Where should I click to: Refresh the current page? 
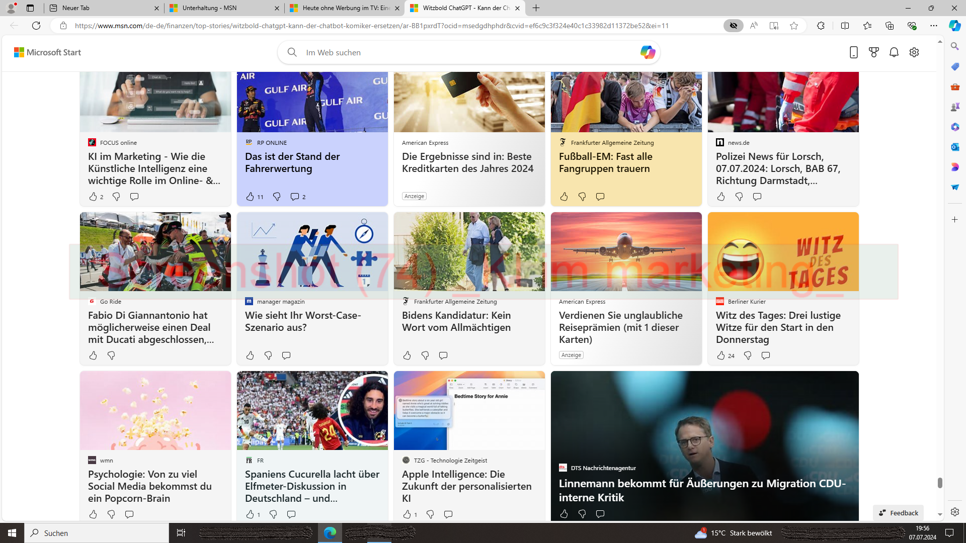pyautogui.click(x=36, y=26)
